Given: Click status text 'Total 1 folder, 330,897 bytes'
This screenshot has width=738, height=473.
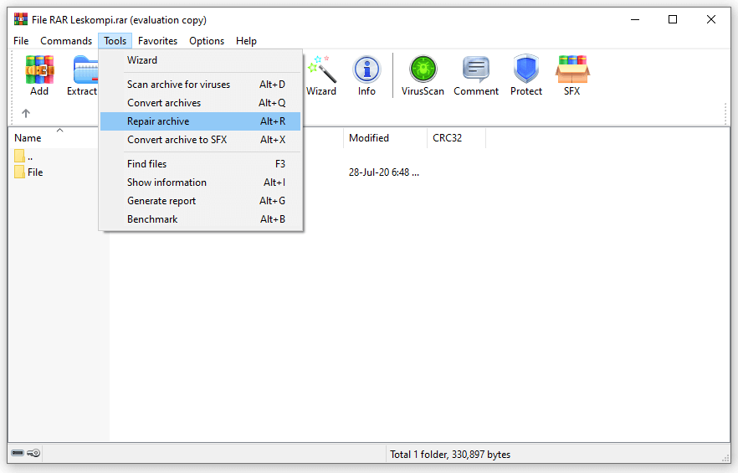Looking at the screenshot, I should [x=450, y=454].
